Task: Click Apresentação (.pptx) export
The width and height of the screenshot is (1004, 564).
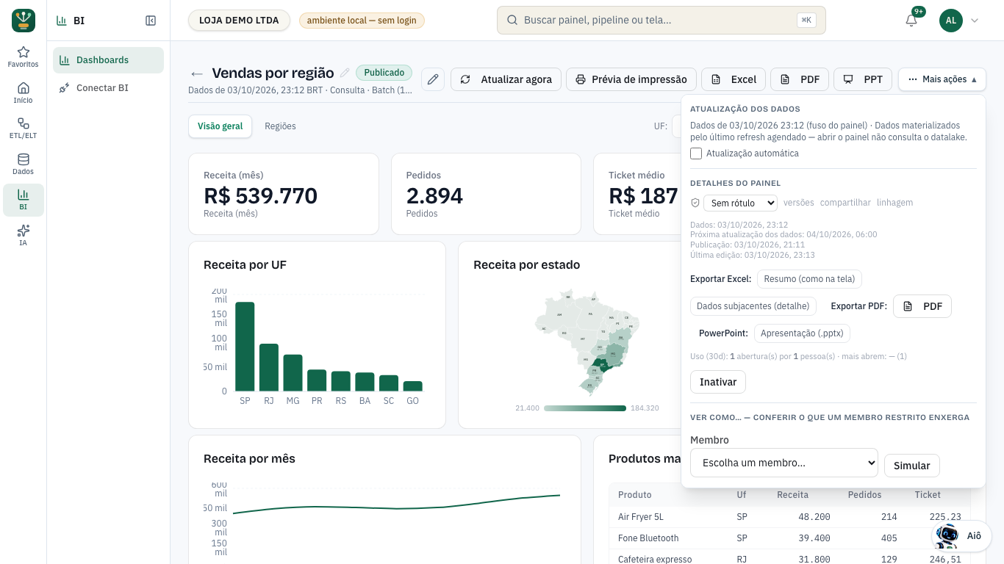Action: [x=802, y=333]
